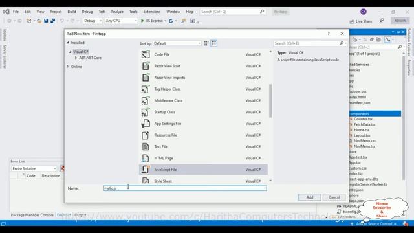Click the Description column header

tap(51, 176)
